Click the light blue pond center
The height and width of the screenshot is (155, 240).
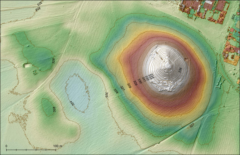77,93
